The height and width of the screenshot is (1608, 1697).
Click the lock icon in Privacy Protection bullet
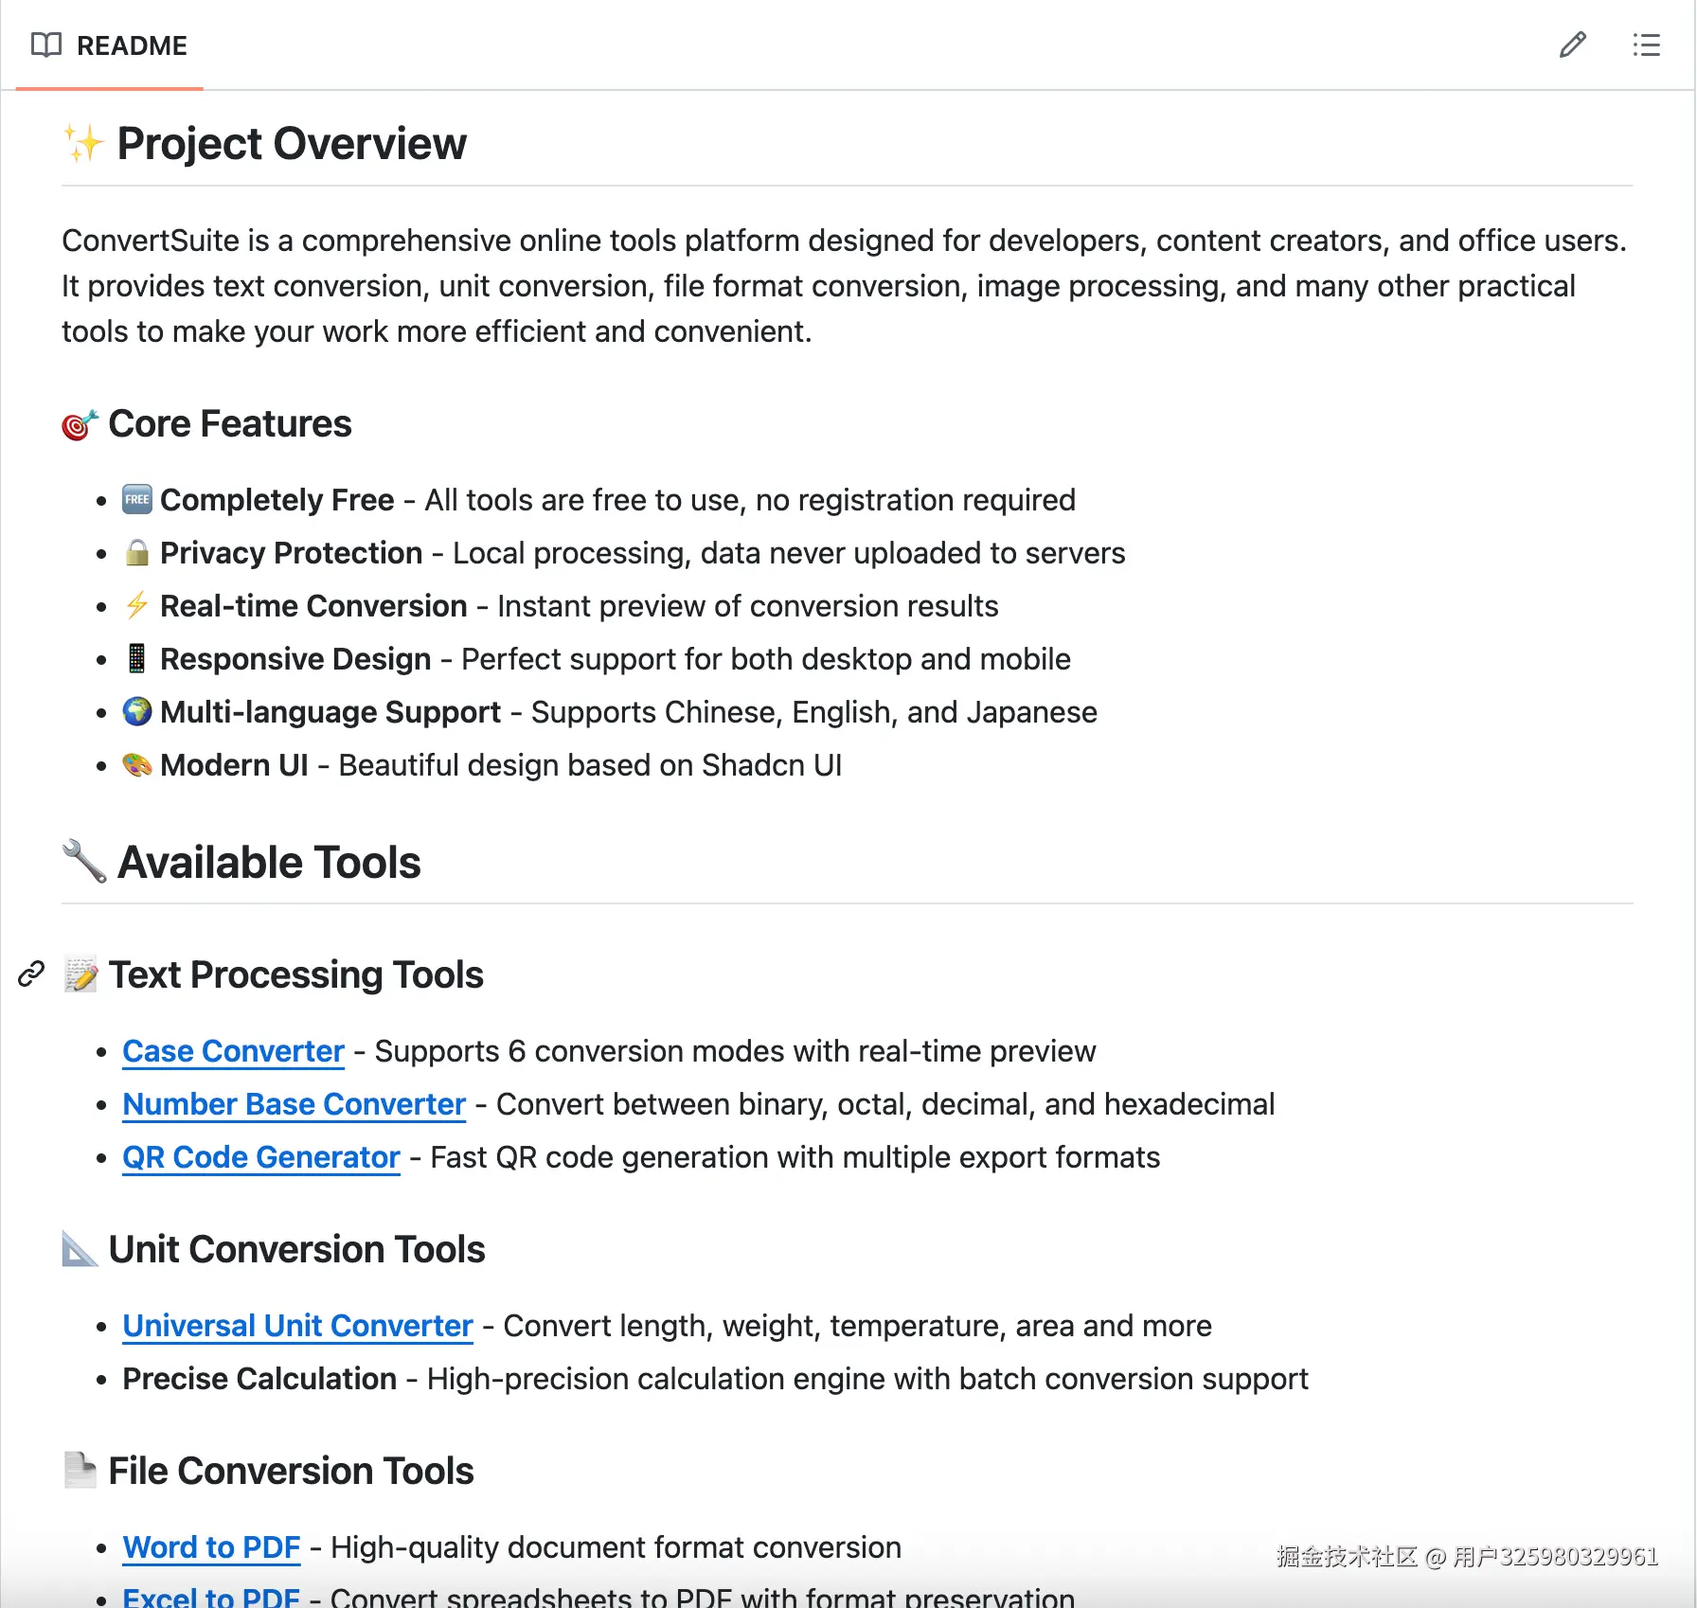[x=137, y=552]
